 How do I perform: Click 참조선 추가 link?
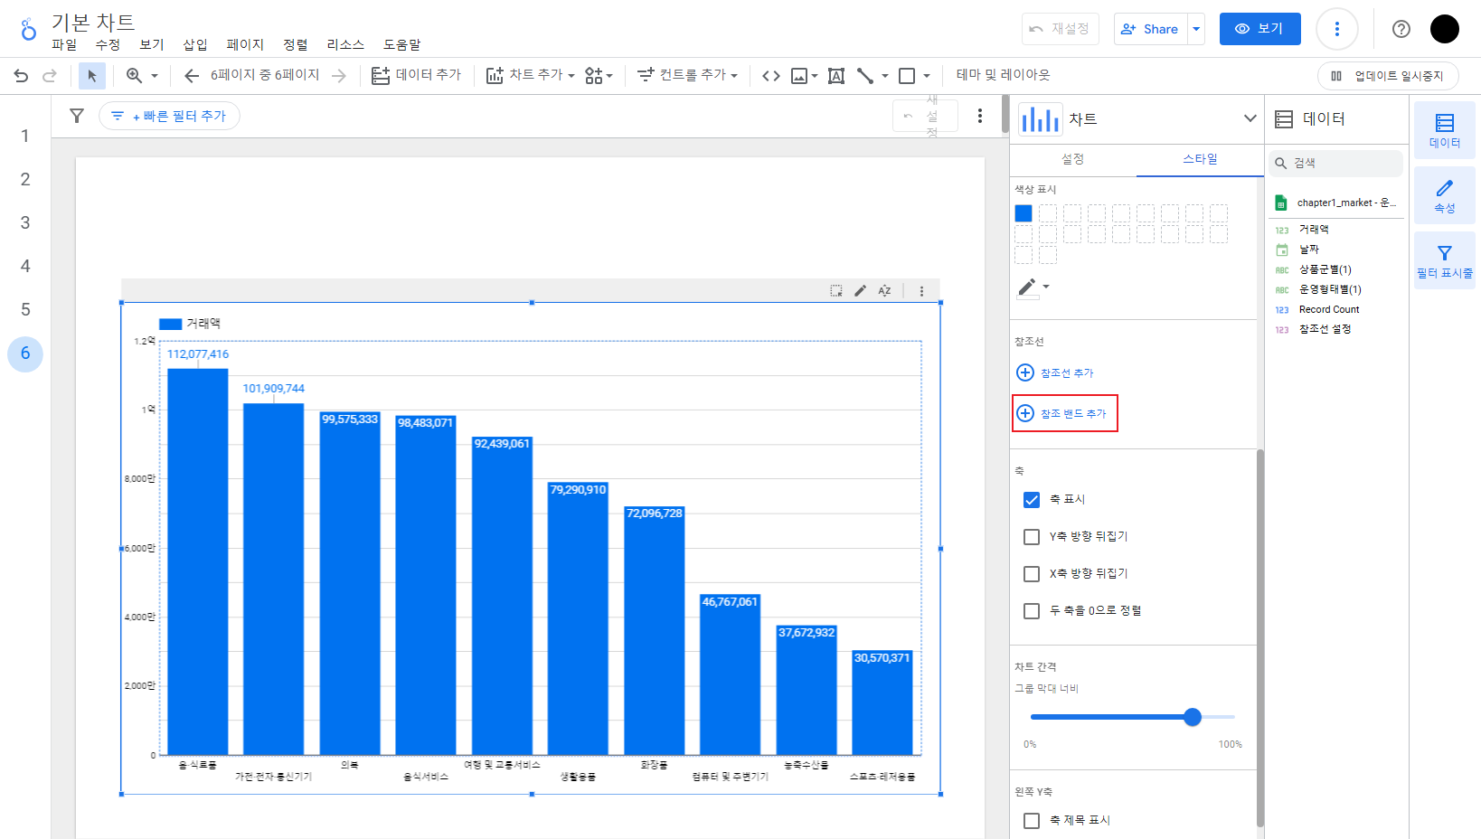pos(1055,373)
